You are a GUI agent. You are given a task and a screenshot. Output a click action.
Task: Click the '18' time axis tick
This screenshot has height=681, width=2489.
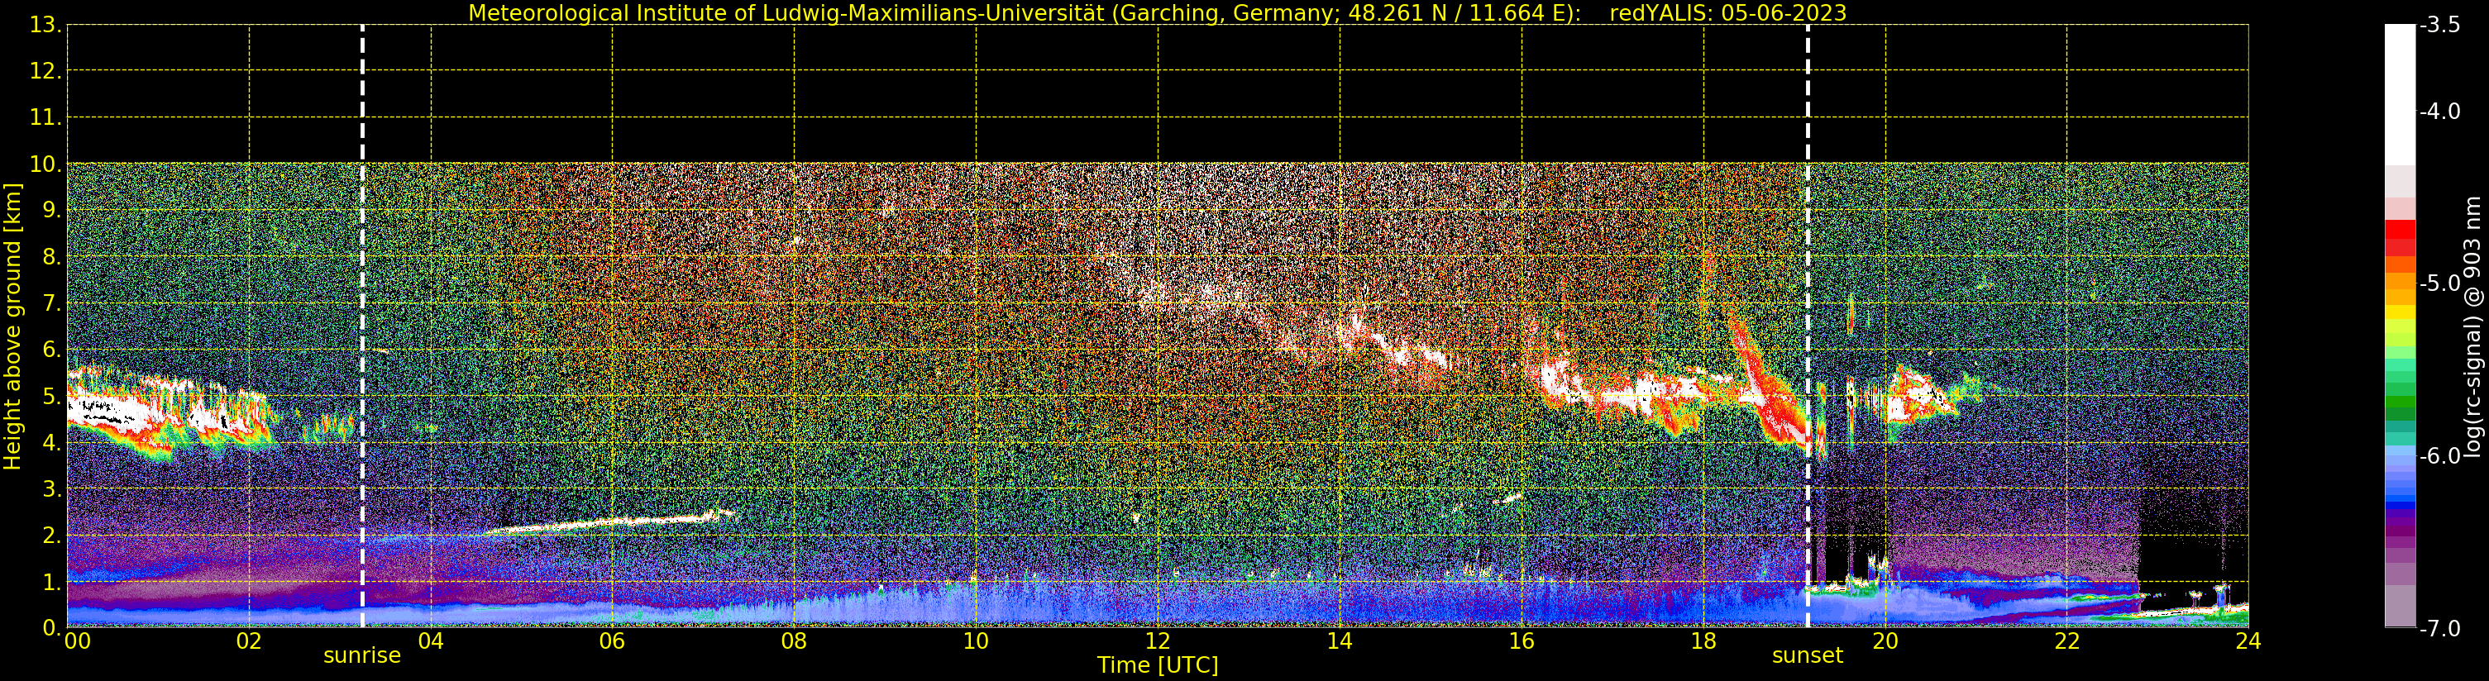(x=1703, y=641)
